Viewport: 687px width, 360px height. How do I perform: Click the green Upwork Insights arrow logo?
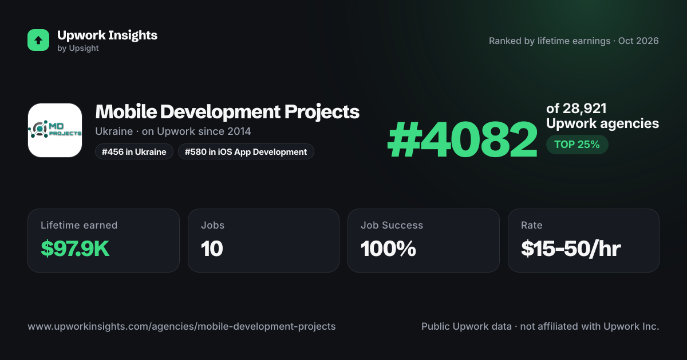(x=38, y=40)
